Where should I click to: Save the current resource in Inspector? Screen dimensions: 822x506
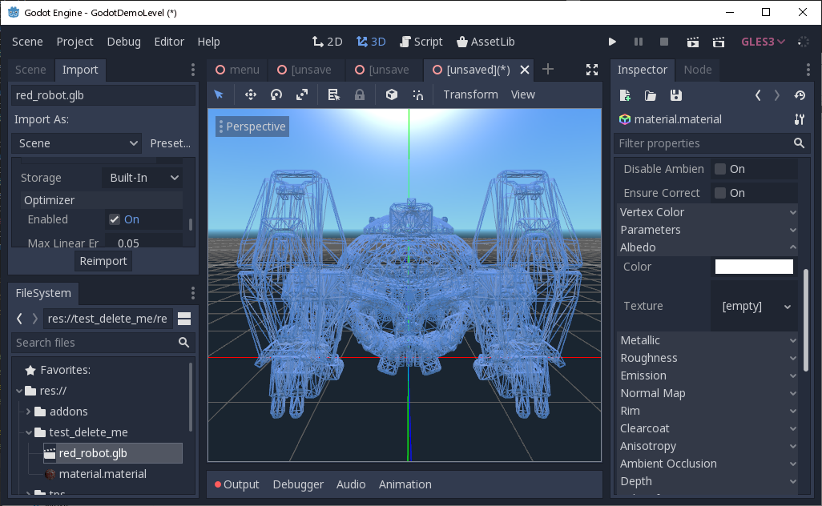coord(676,95)
